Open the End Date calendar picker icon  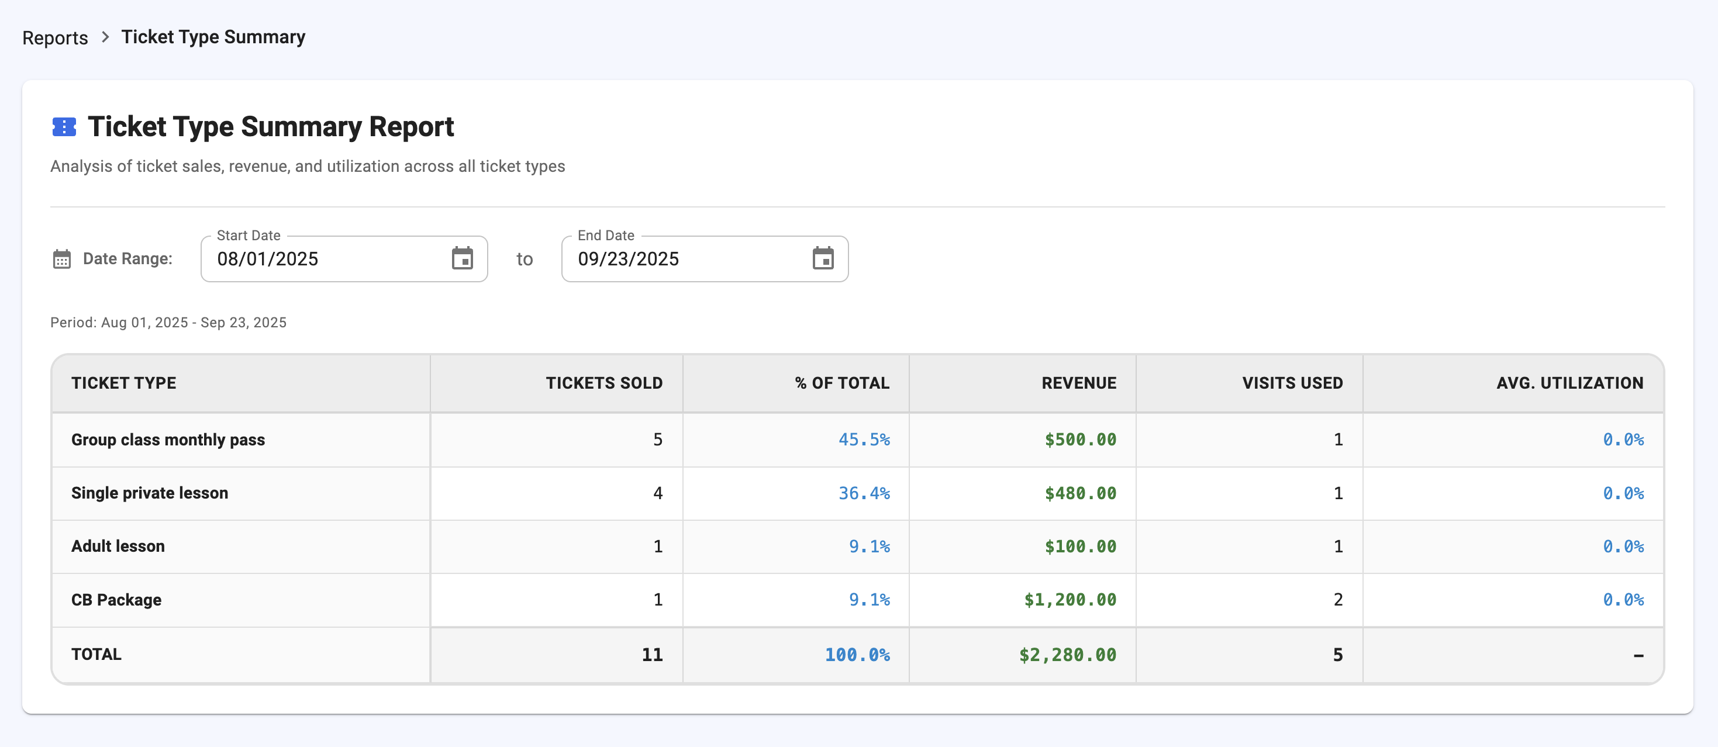pyautogui.click(x=823, y=258)
